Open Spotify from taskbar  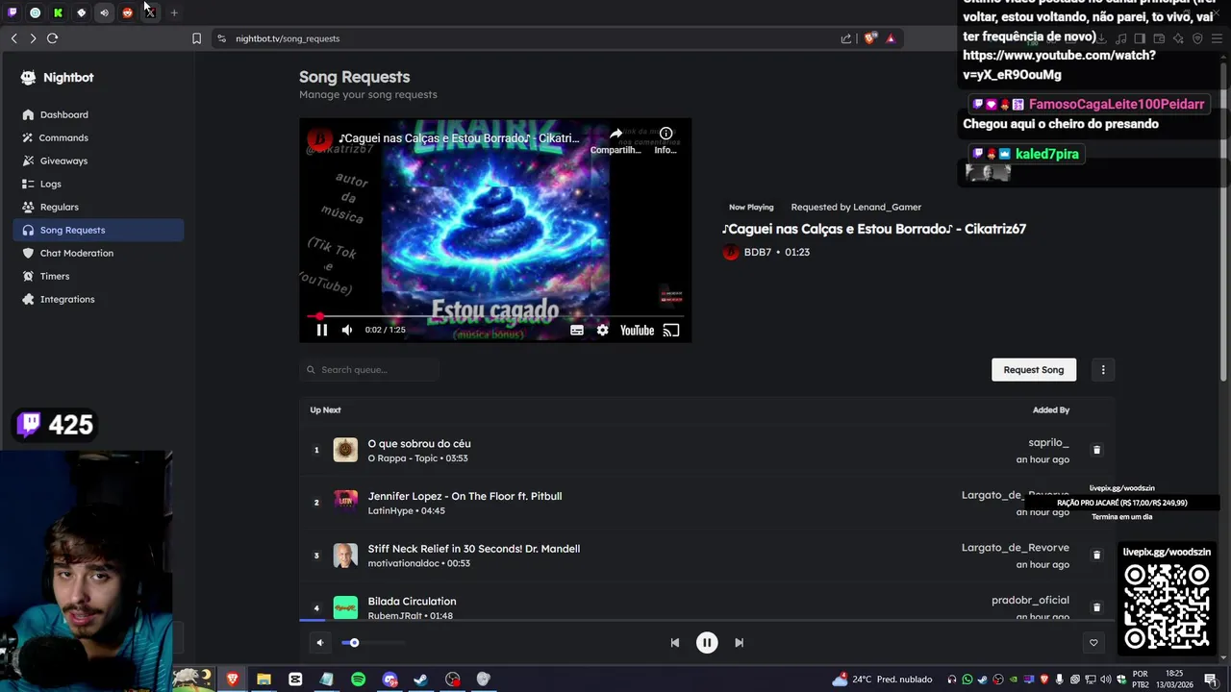[358, 680]
